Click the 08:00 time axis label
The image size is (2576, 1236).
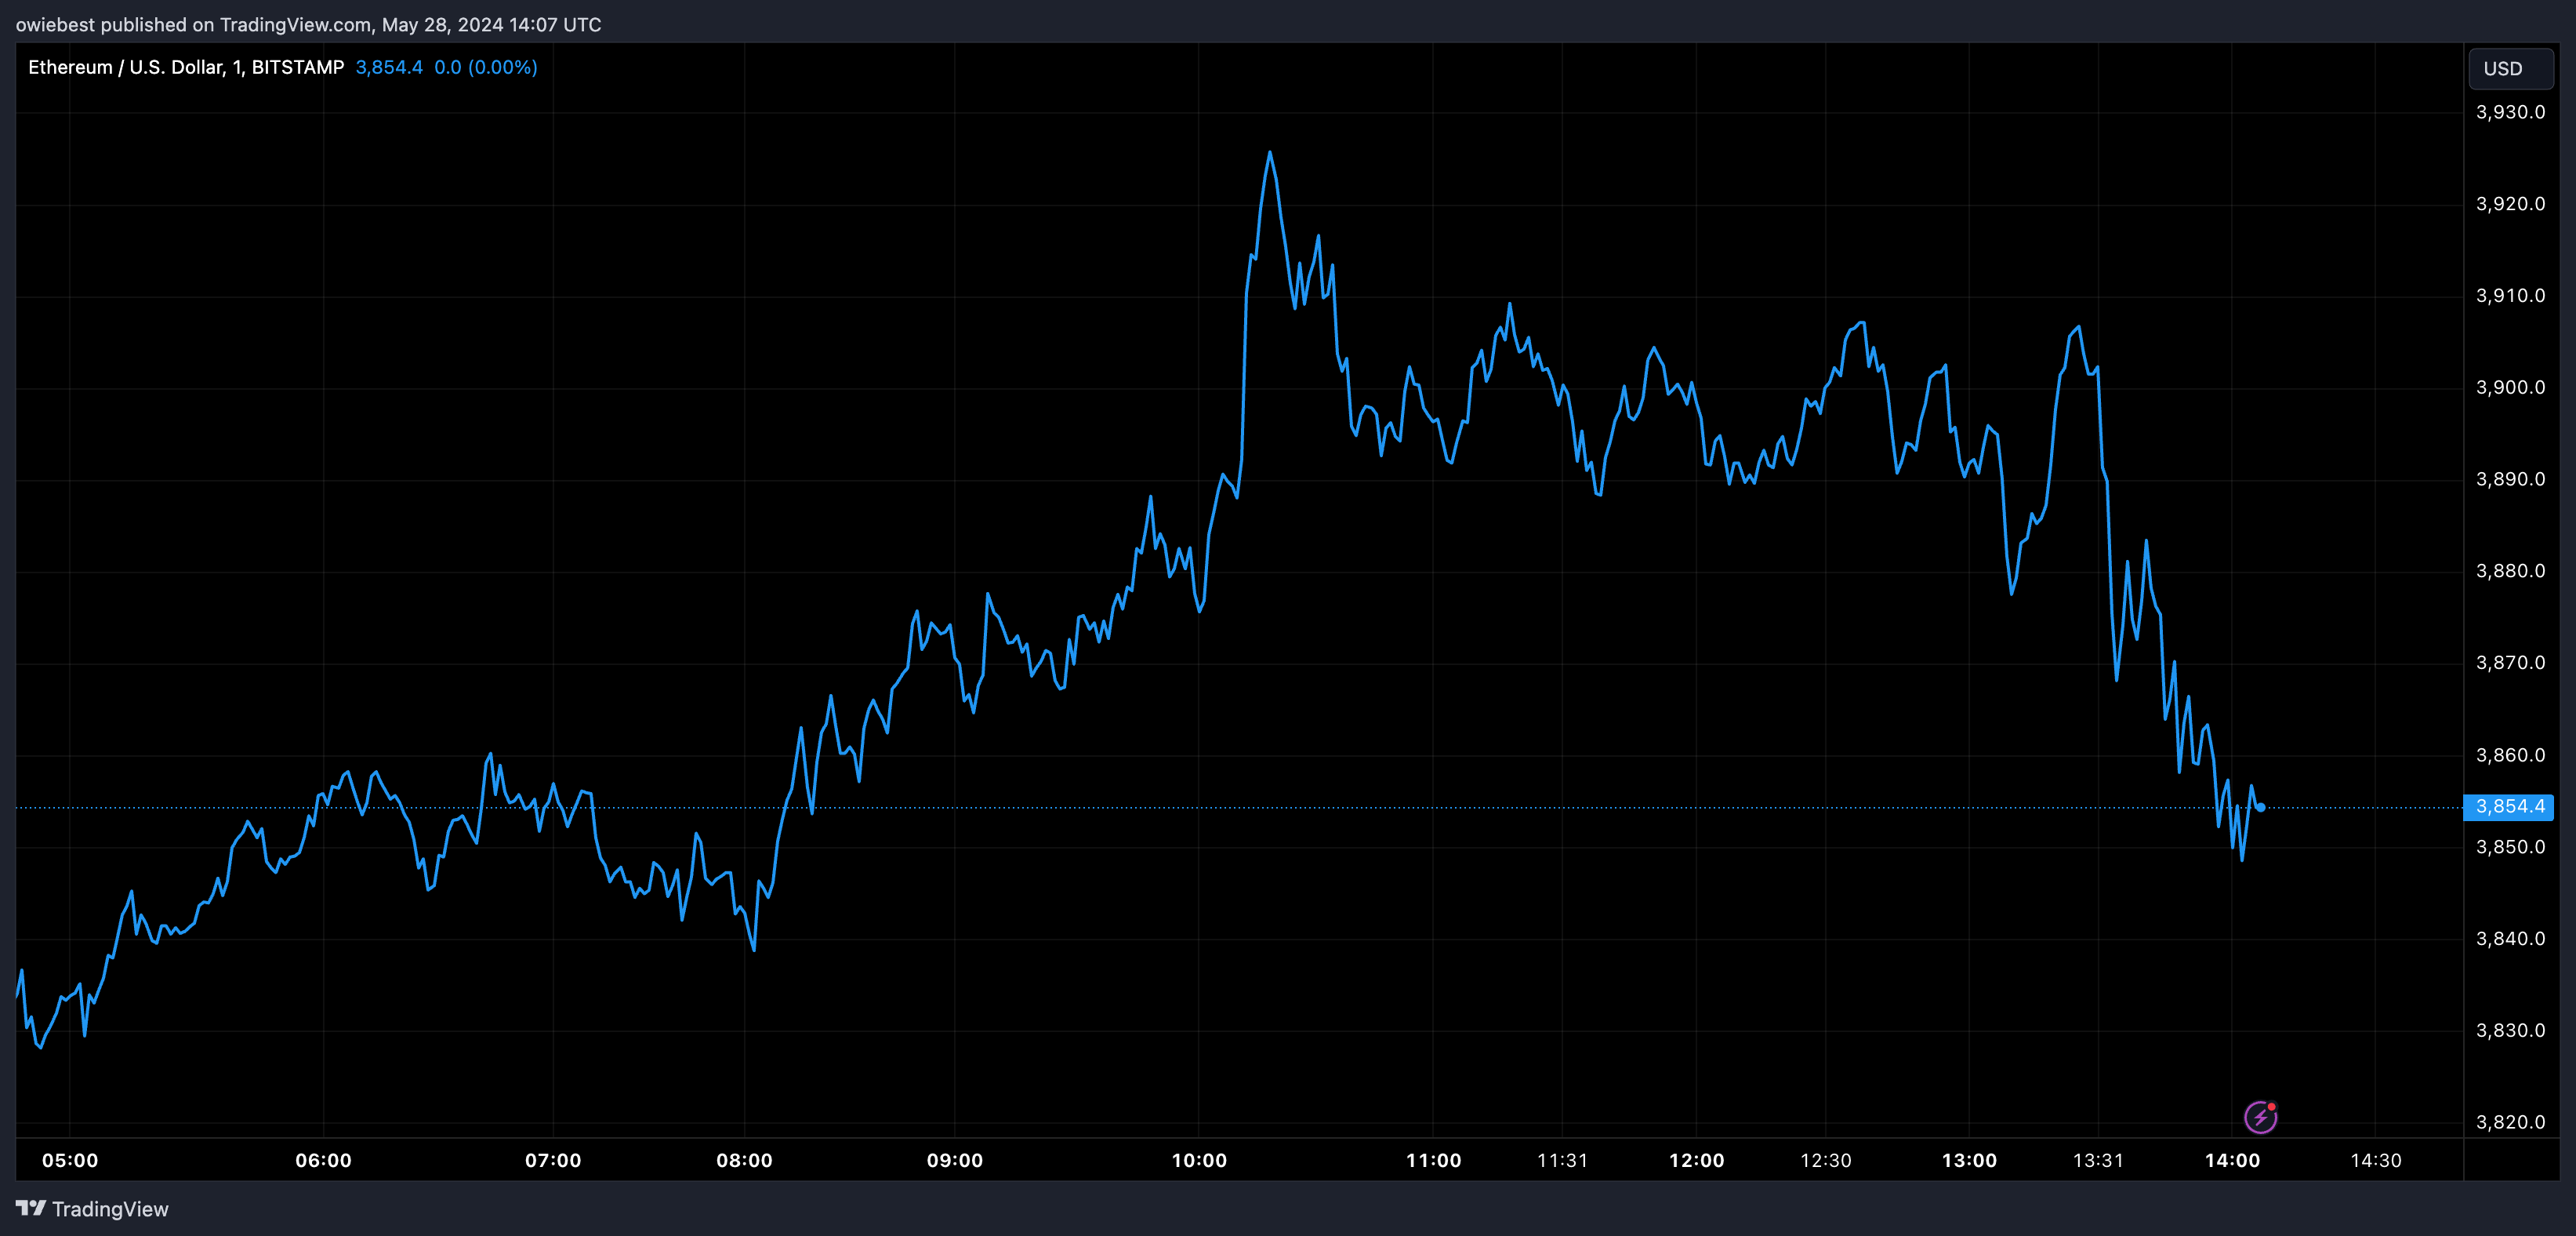[744, 1160]
